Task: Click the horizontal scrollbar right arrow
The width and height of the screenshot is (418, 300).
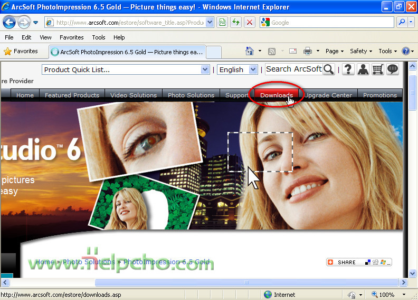Action: 403,282
